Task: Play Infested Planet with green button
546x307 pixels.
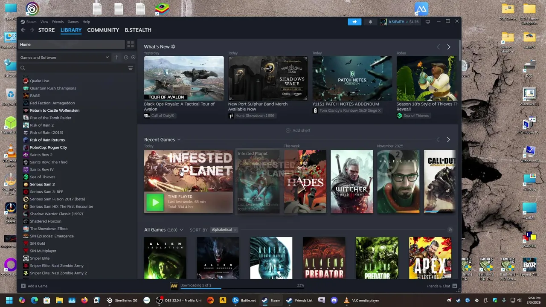Action: (155, 203)
